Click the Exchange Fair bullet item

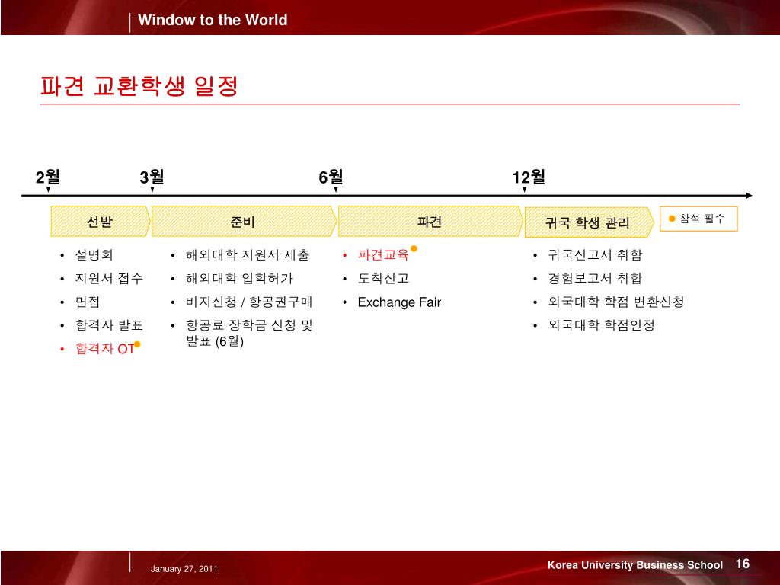click(399, 302)
